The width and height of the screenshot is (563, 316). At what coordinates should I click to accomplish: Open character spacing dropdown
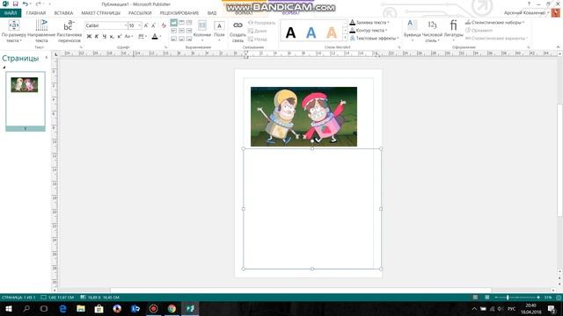tap(142, 36)
